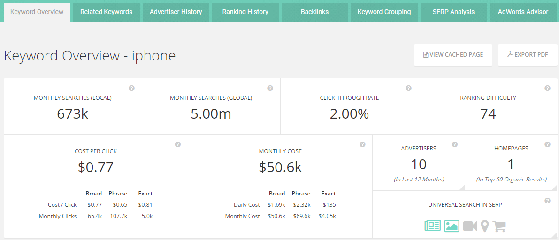Open help icon on Cost Per Click panel
The width and height of the screenshot is (559, 240).
click(178, 144)
